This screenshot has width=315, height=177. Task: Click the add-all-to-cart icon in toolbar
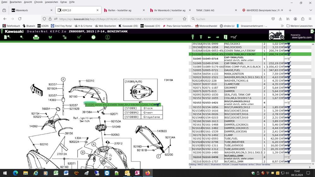tap(234, 37)
